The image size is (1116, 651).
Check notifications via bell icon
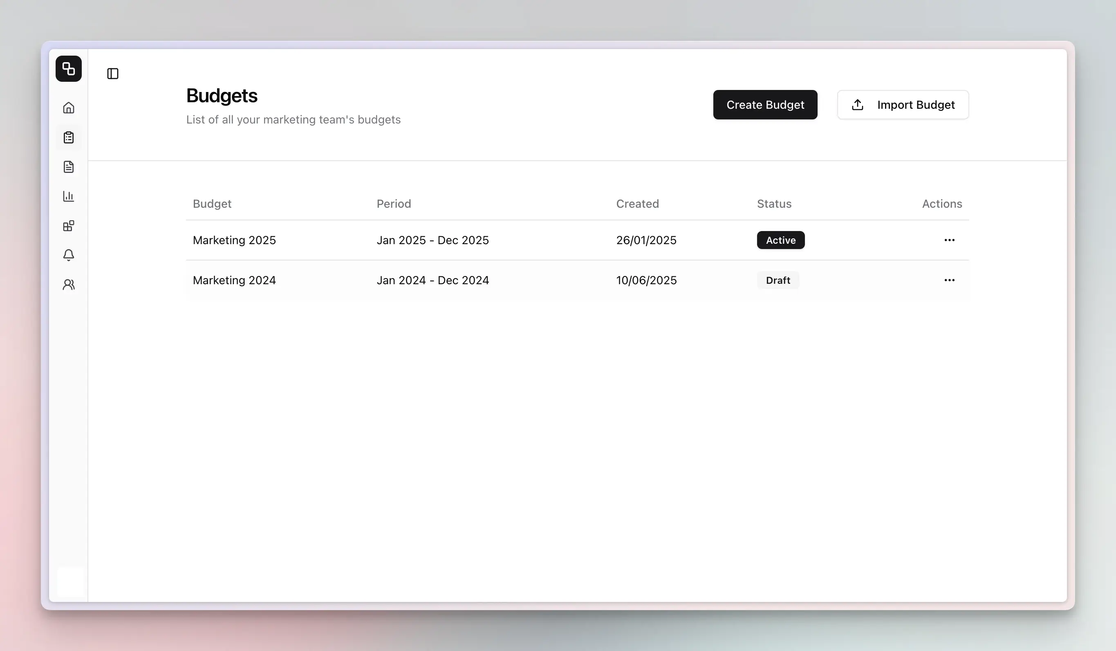tap(69, 255)
